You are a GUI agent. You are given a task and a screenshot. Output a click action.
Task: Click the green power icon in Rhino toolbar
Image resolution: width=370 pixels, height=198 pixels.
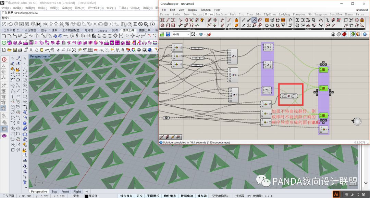pos(4,43)
